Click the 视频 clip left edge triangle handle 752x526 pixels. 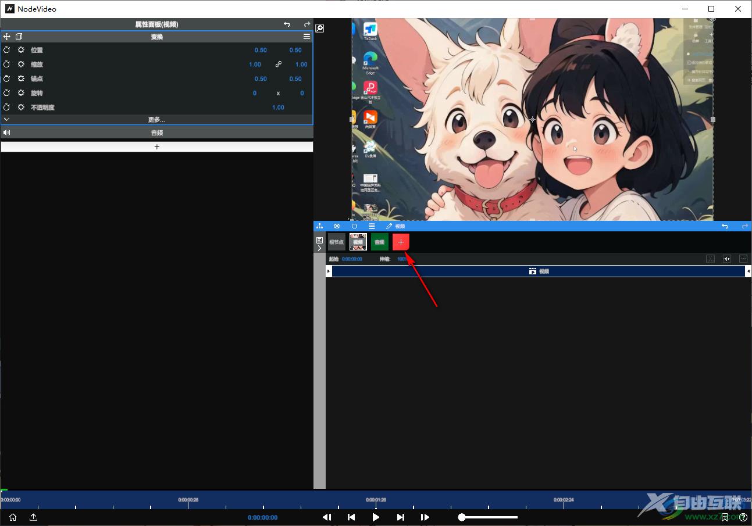coord(329,271)
